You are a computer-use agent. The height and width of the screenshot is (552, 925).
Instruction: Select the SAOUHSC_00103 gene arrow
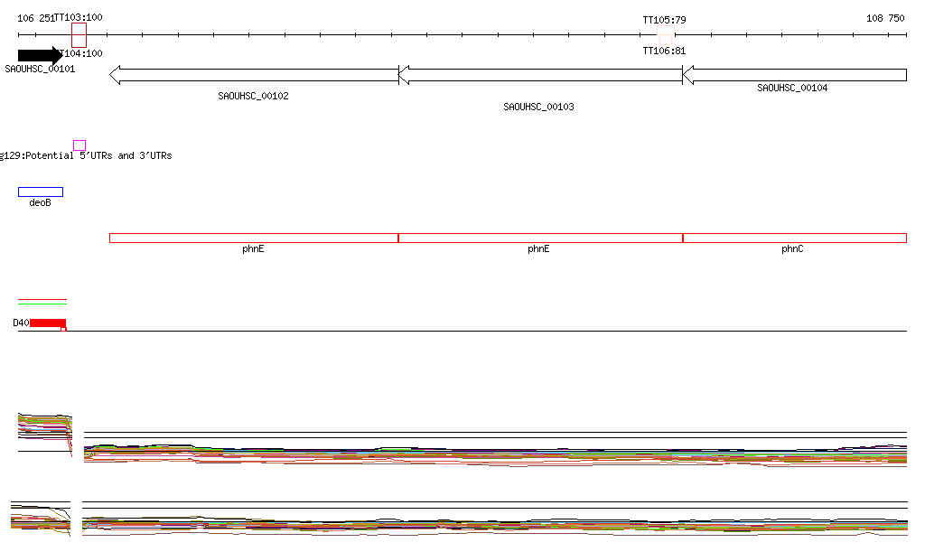pos(540,75)
